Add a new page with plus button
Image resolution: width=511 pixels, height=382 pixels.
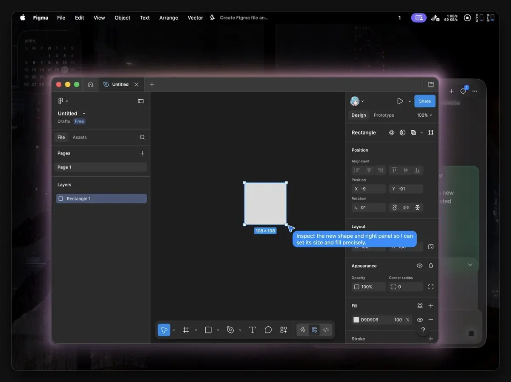pyautogui.click(x=142, y=153)
